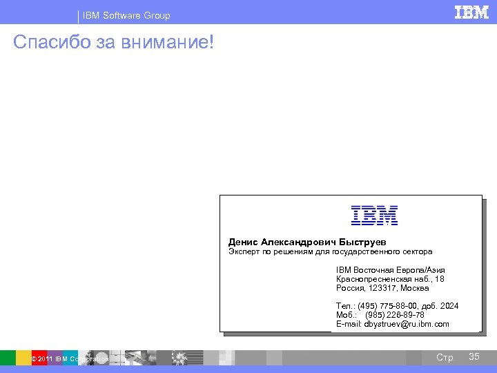Click the '© 2011 IBM Corporation' footer text
497x373 pixels.
pos(70,359)
